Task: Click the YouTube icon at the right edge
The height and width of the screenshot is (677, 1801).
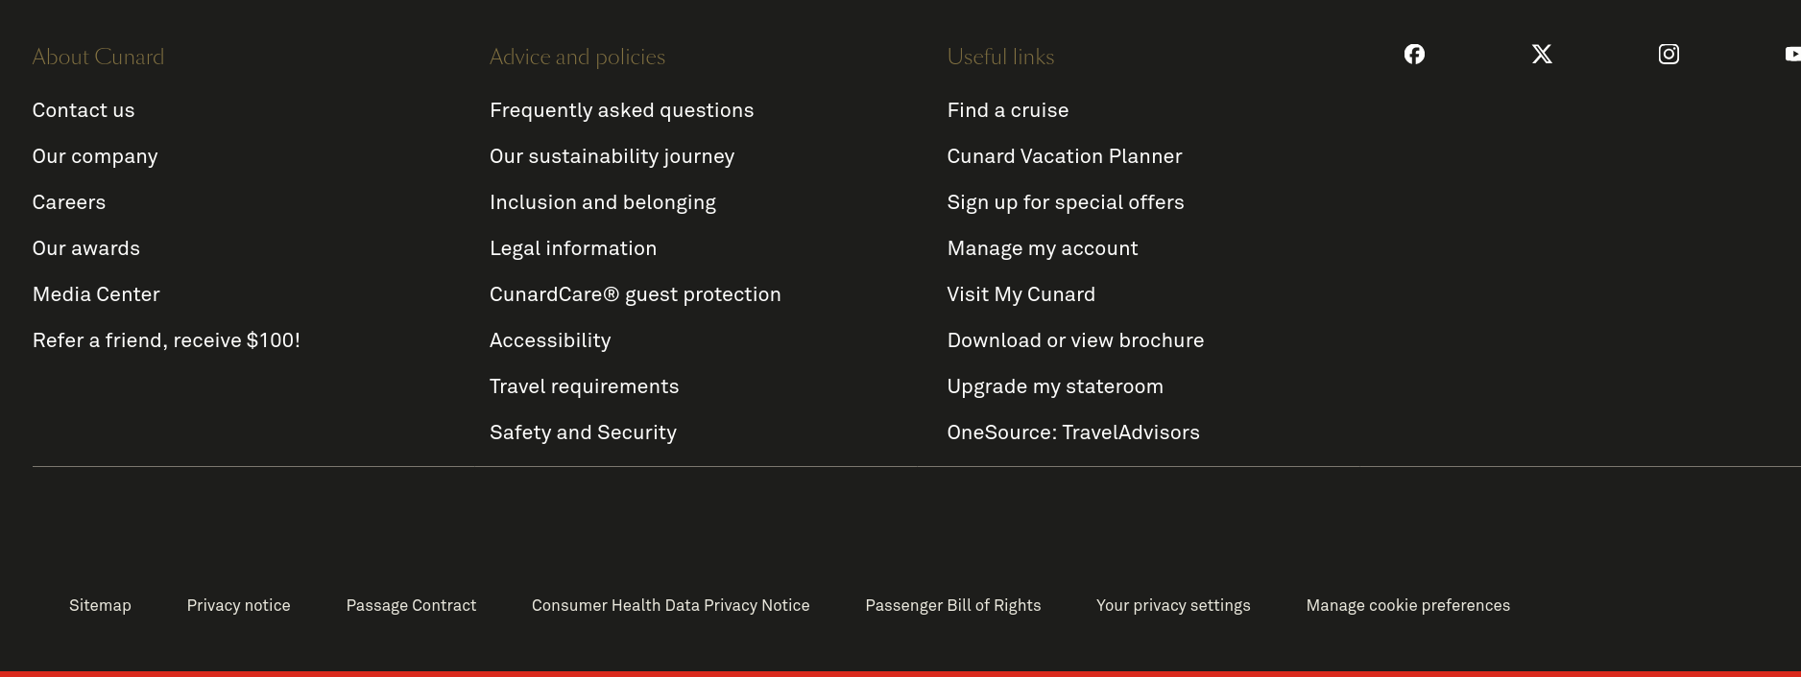Action: point(1791,55)
